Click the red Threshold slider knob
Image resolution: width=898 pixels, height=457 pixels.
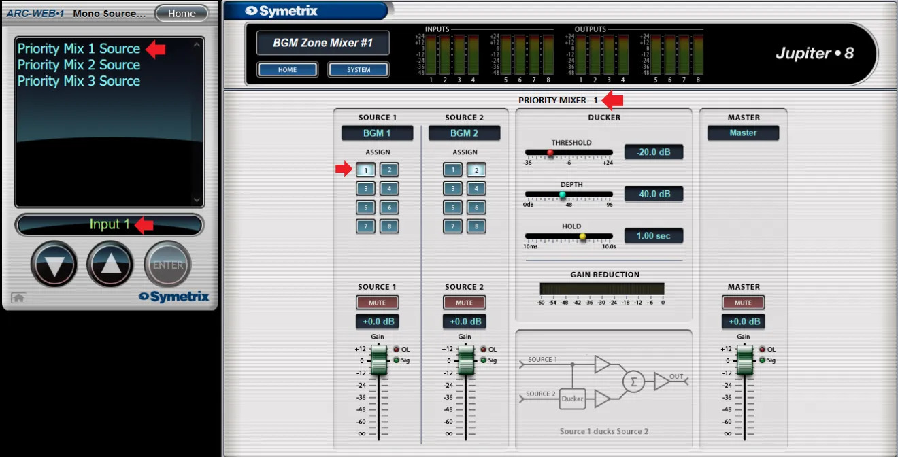pos(550,153)
